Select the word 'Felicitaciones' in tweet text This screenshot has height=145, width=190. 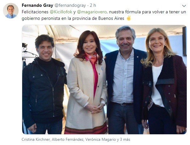pos(35,12)
